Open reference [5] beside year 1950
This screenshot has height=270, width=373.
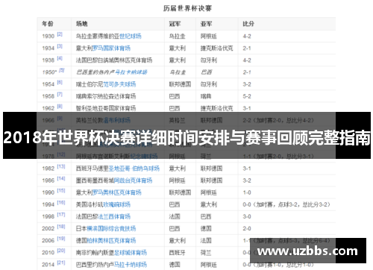pos(61,70)
